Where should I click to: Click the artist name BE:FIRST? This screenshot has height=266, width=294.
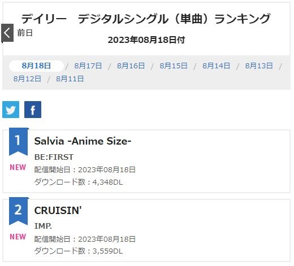[54, 157]
